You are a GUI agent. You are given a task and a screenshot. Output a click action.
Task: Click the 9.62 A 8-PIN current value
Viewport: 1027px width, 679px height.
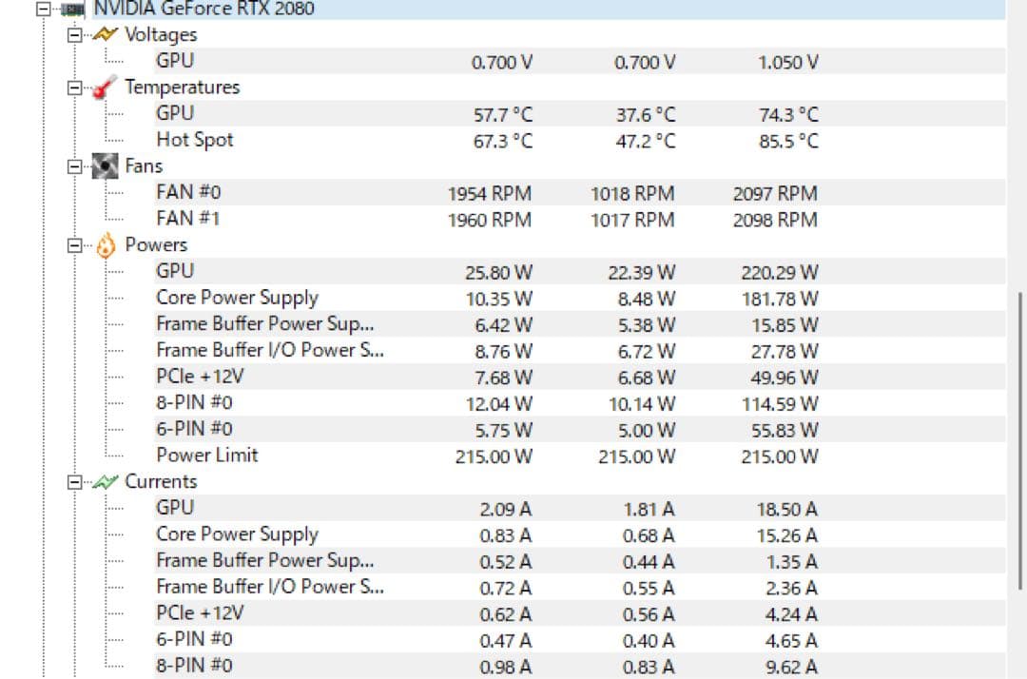click(790, 667)
